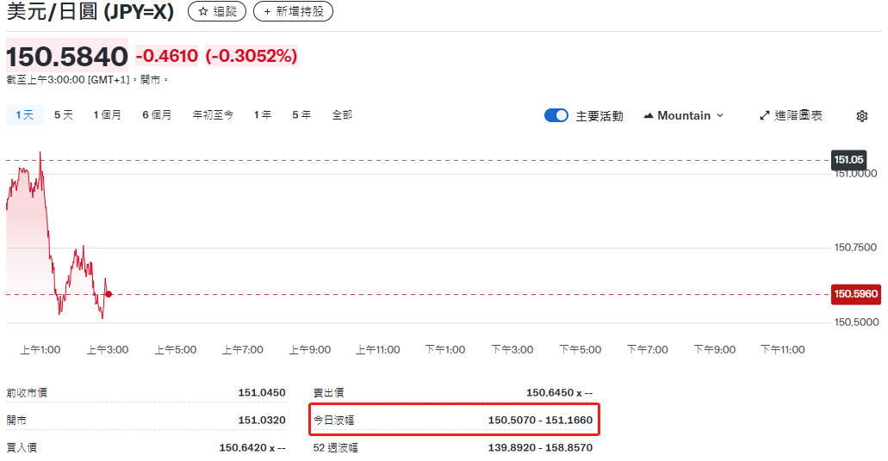Toggle the 主要活動 switch
Screen dimensions: 888x461
point(556,115)
